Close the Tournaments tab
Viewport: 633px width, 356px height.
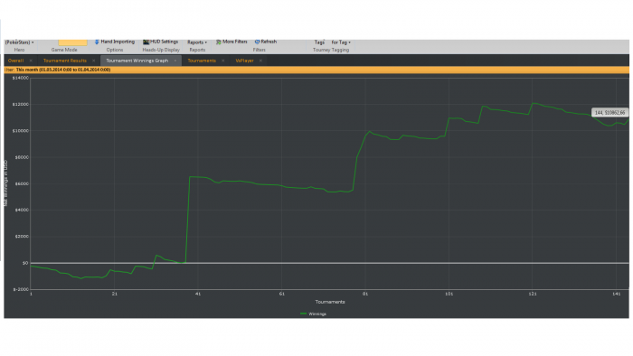pos(222,61)
